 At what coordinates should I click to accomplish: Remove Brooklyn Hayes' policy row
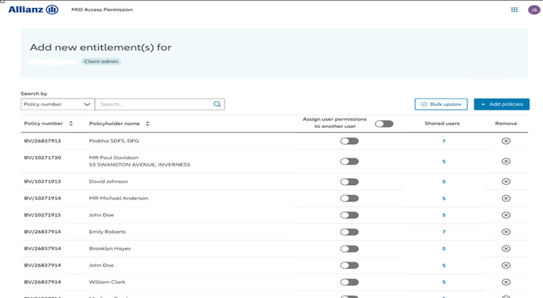506,248
